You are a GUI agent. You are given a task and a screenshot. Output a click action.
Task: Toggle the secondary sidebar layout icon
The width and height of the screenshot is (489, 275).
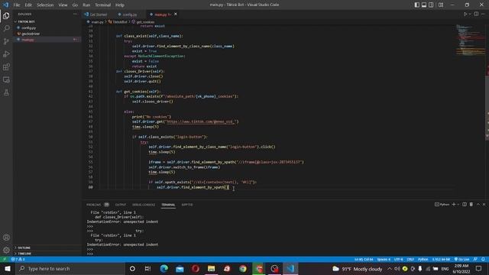431,5
